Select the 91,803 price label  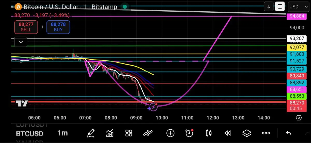(x=296, y=54)
